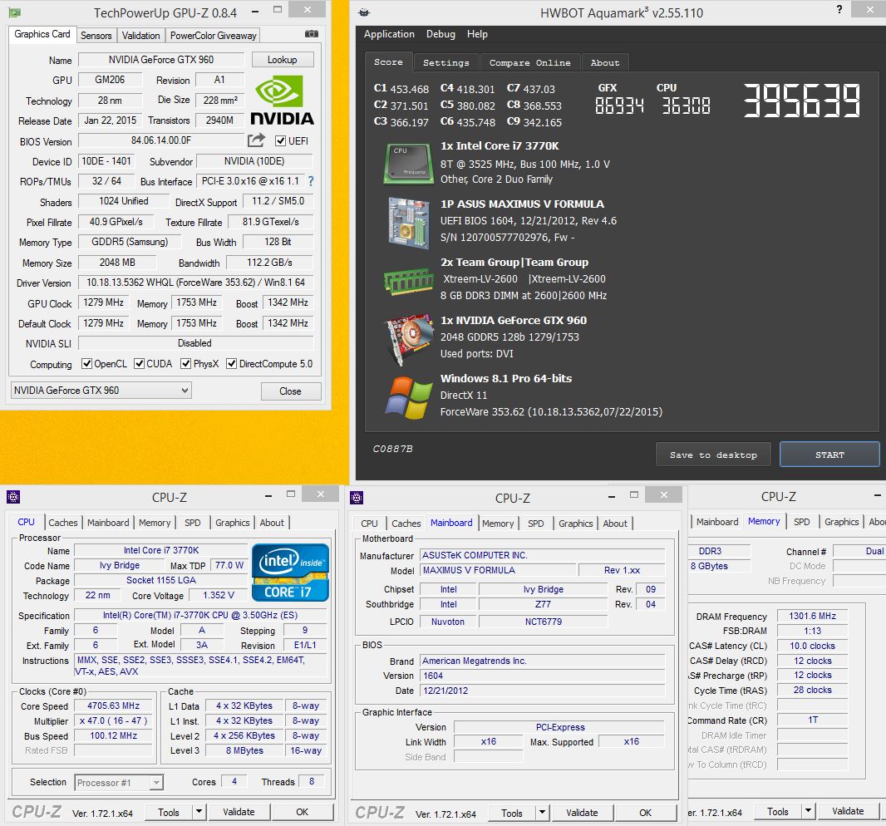Switch to the Settings tab in Aquamark
The height and width of the screenshot is (826, 886).
[x=445, y=62]
